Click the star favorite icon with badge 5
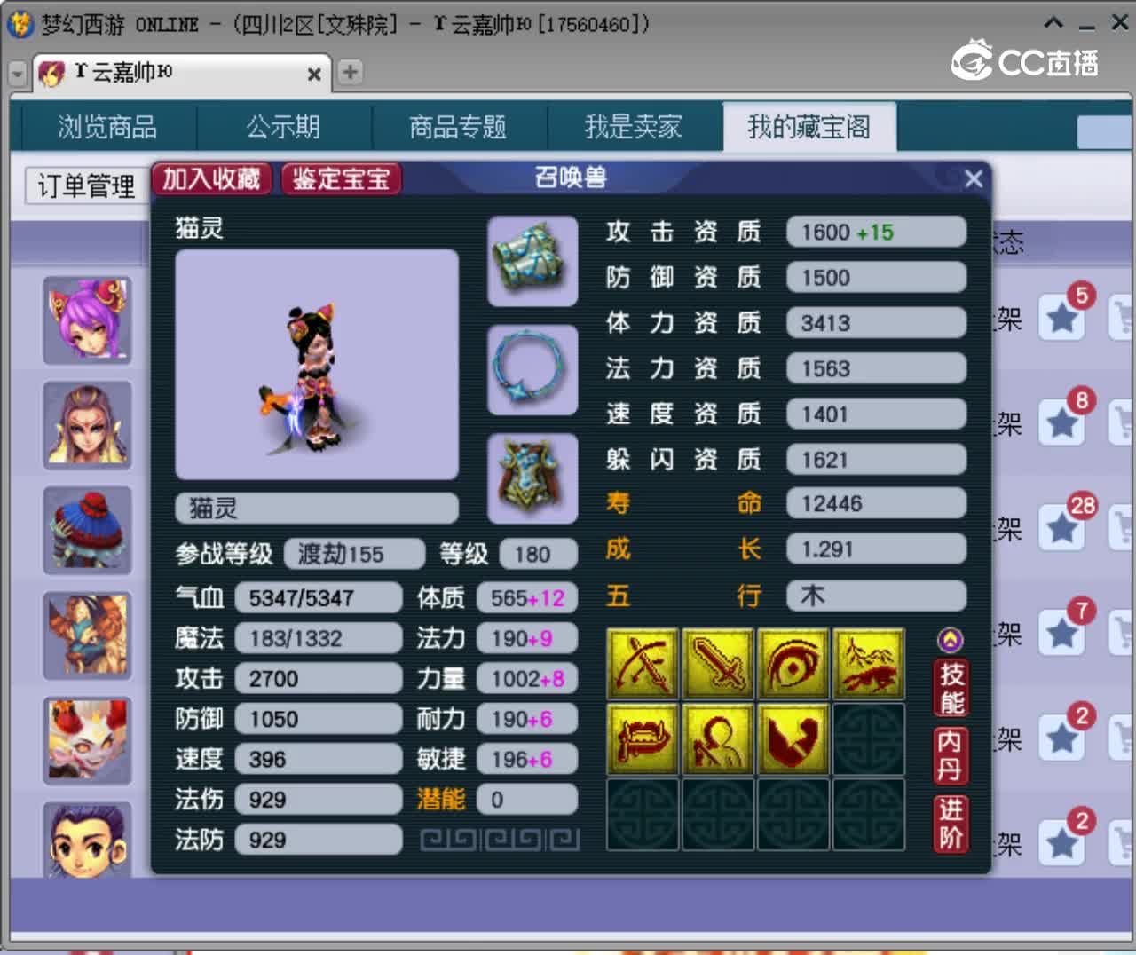 1063,317
